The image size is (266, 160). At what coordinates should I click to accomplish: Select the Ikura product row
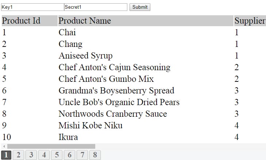(x=133, y=137)
